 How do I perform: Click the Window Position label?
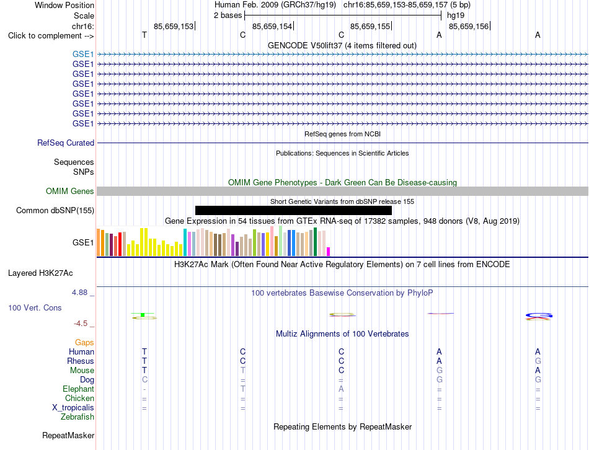pos(64,5)
